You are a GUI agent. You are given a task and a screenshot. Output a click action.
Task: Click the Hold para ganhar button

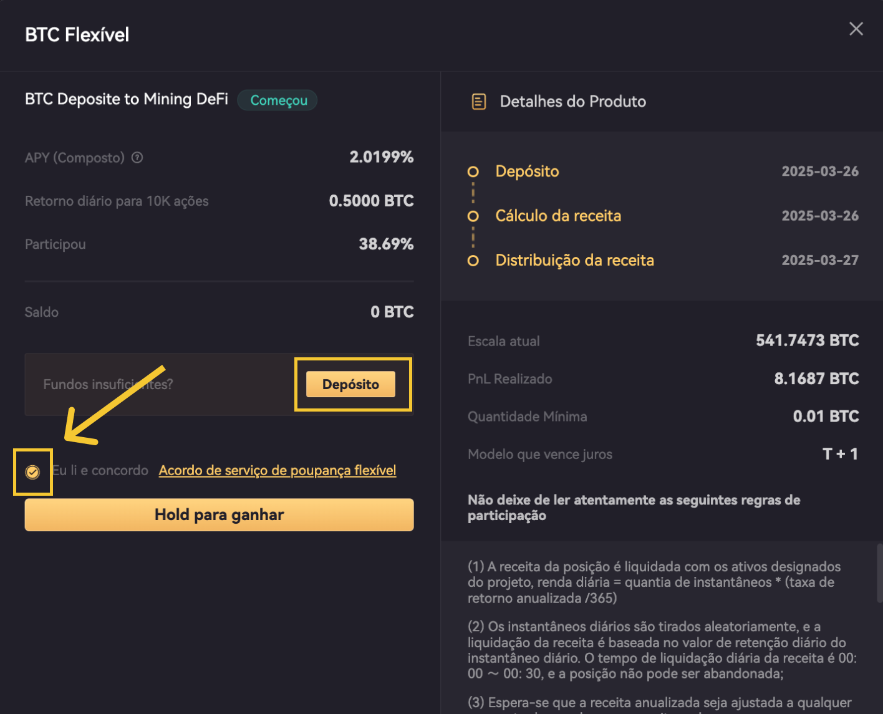[x=220, y=514]
